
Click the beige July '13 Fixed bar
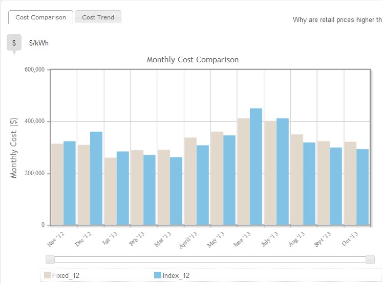[x=270, y=173]
